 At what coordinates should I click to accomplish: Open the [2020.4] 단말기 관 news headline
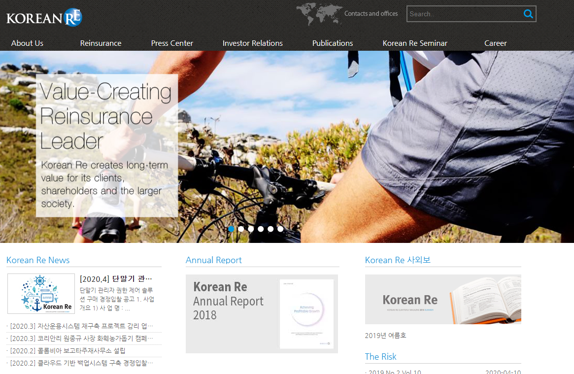pos(116,279)
